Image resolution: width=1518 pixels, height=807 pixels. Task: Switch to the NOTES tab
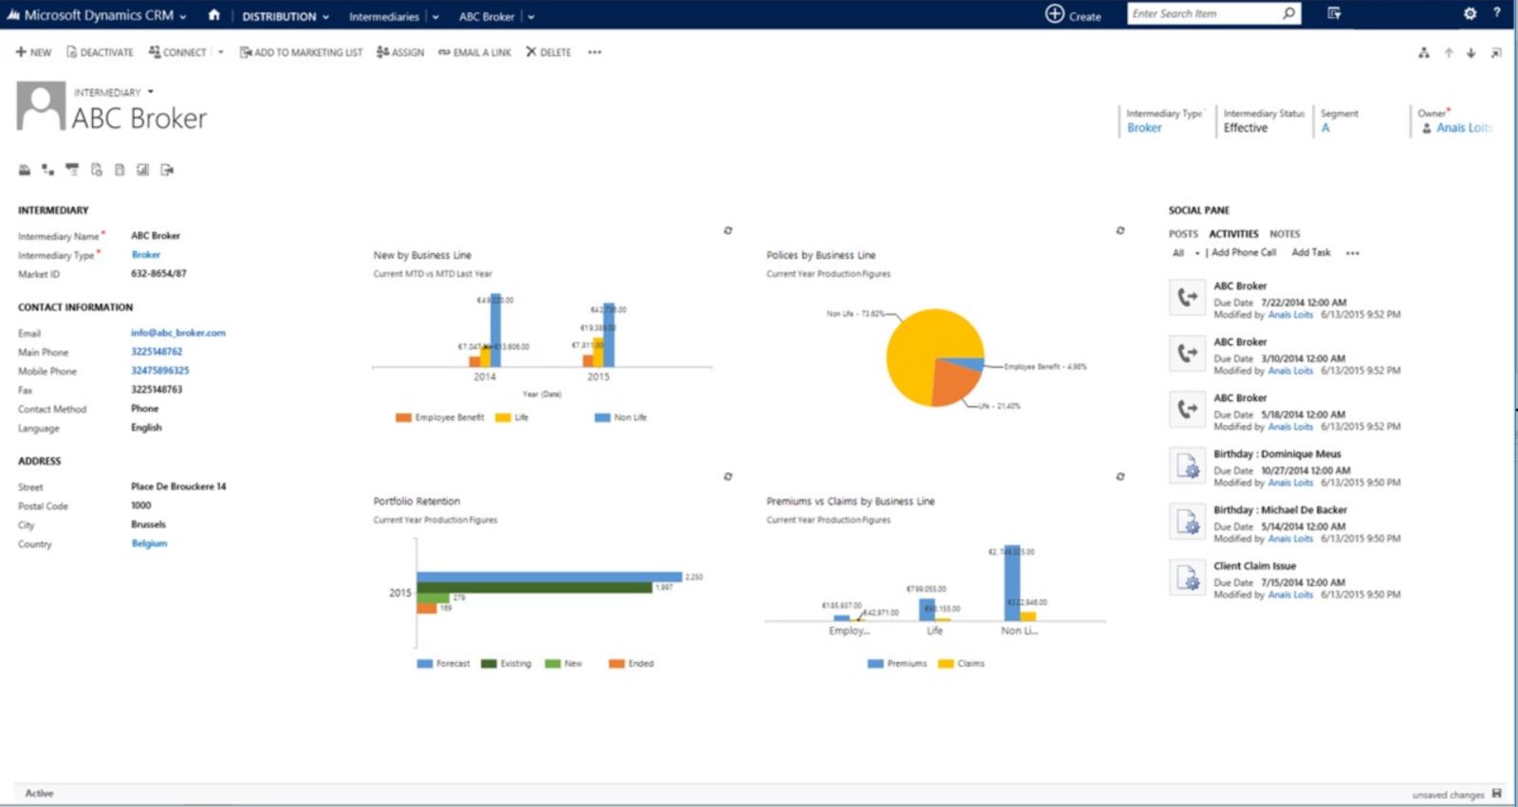pos(1285,234)
